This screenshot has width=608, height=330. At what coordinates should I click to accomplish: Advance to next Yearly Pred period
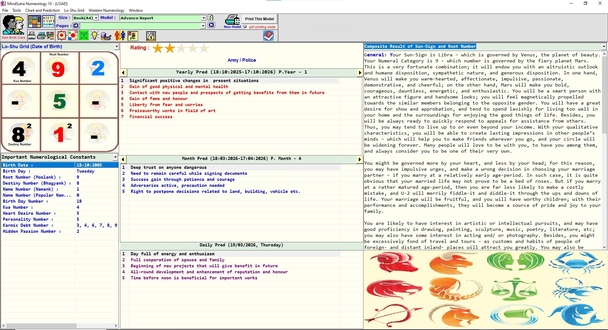point(360,73)
